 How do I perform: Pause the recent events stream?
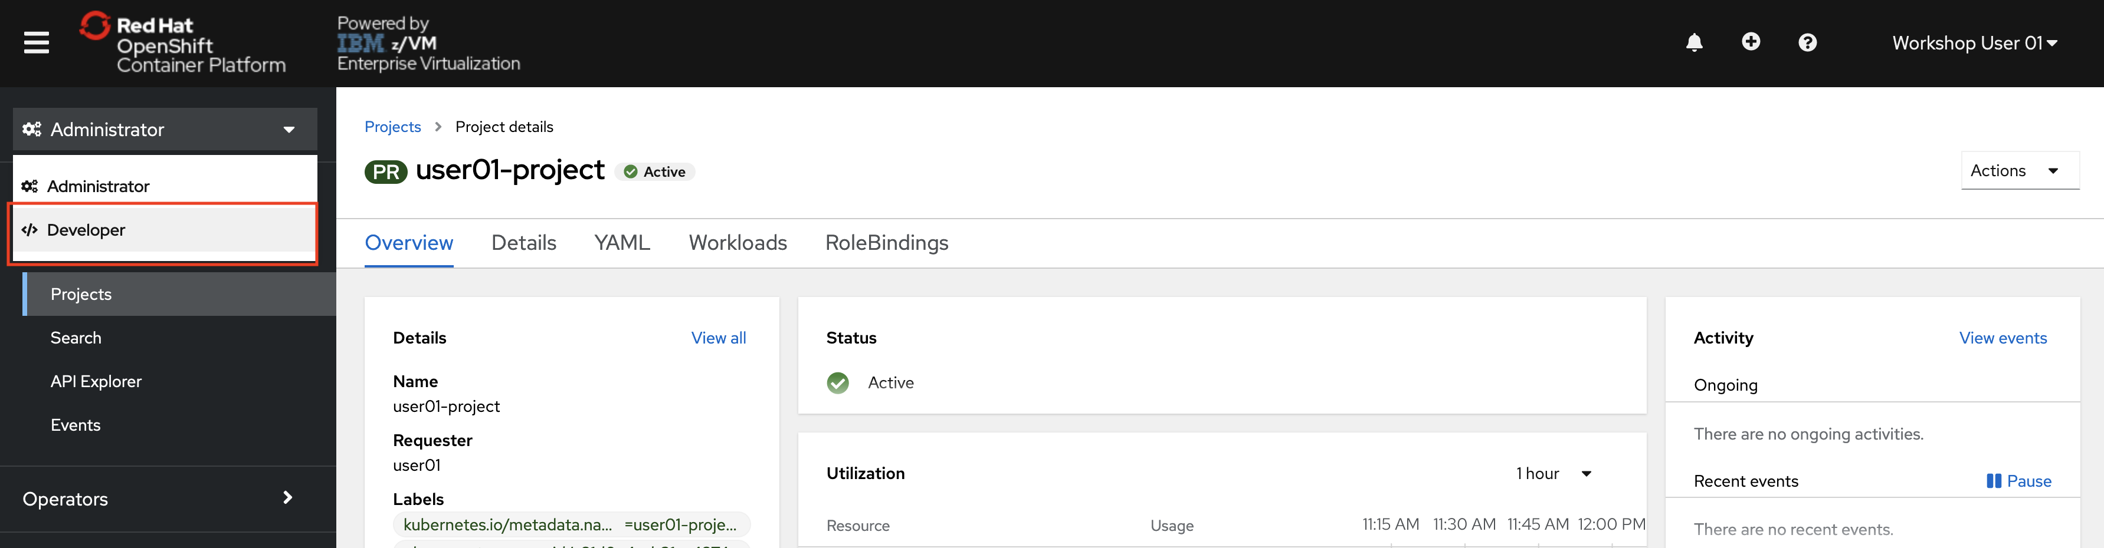tap(2018, 481)
